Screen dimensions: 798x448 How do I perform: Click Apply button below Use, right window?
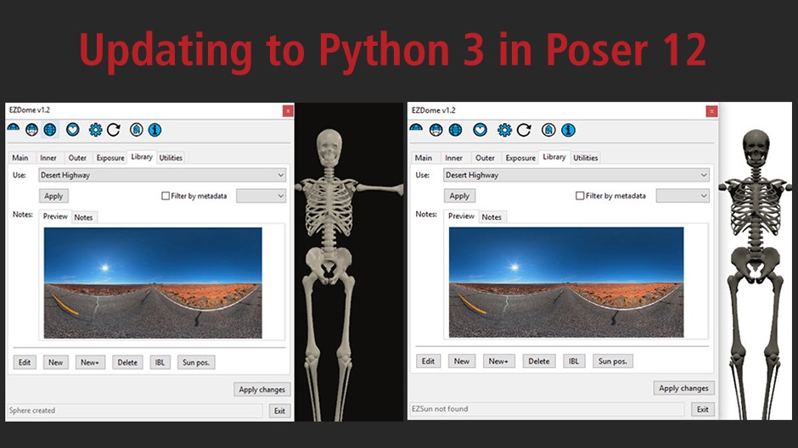(x=459, y=196)
